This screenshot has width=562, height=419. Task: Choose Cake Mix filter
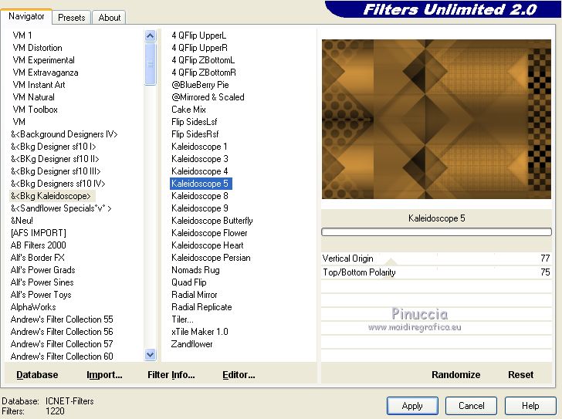(188, 110)
